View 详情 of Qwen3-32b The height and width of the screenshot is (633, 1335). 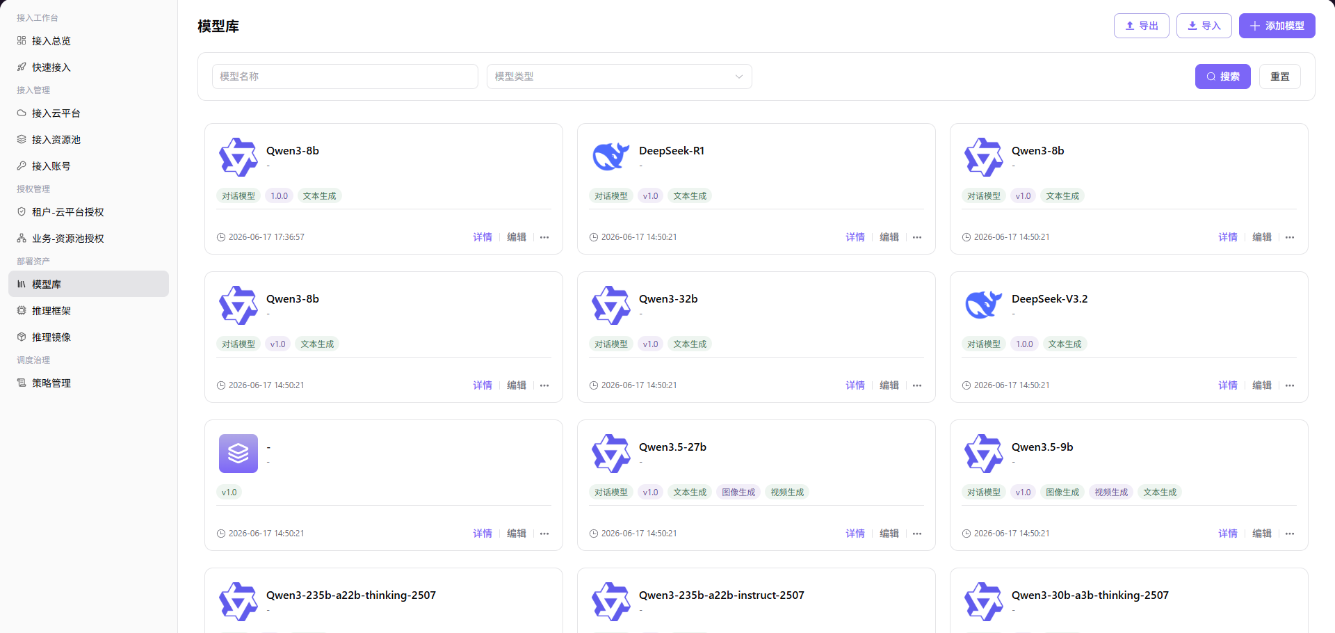point(855,385)
